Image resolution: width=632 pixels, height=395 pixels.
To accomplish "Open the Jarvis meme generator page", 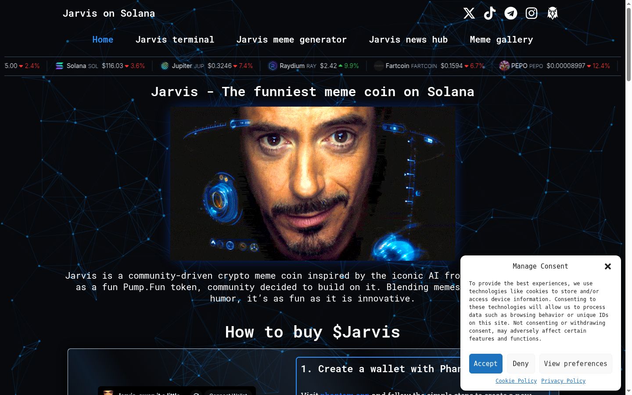I will [x=291, y=39].
